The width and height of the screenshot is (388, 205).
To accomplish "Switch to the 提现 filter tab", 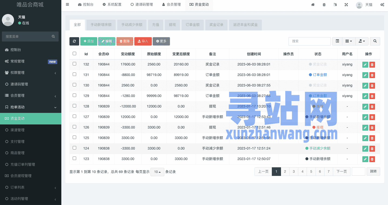I will (172, 25).
